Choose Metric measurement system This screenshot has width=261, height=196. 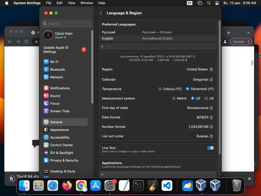(x=174, y=99)
